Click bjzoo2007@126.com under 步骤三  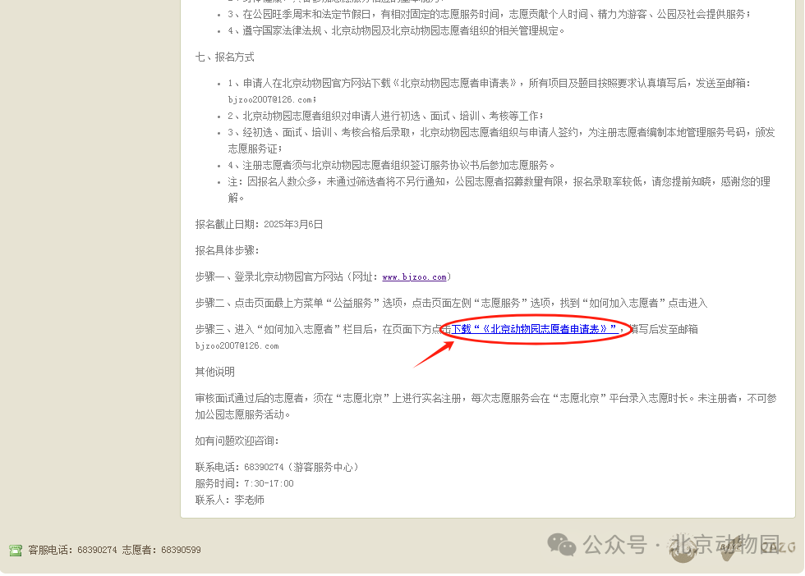(237, 346)
